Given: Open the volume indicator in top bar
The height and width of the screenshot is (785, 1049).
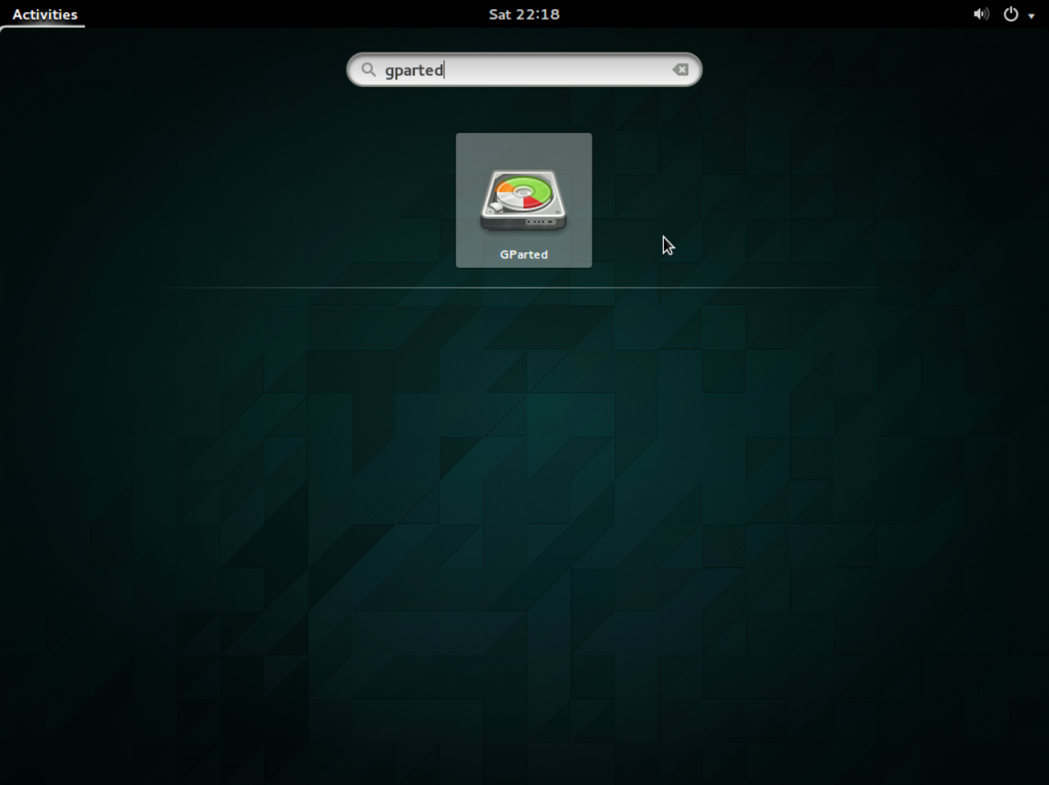Looking at the screenshot, I should 981,14.
